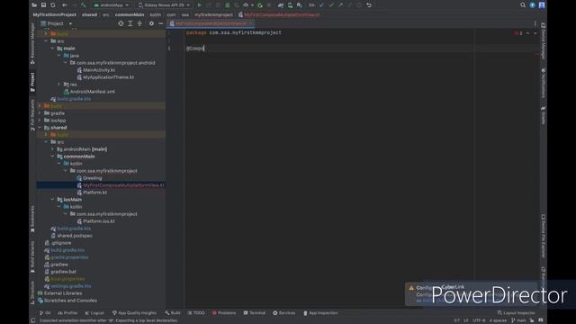The image size is (576, 324).
Task: Open the Pull Requests side tab
Action: (x=32, y=115)
